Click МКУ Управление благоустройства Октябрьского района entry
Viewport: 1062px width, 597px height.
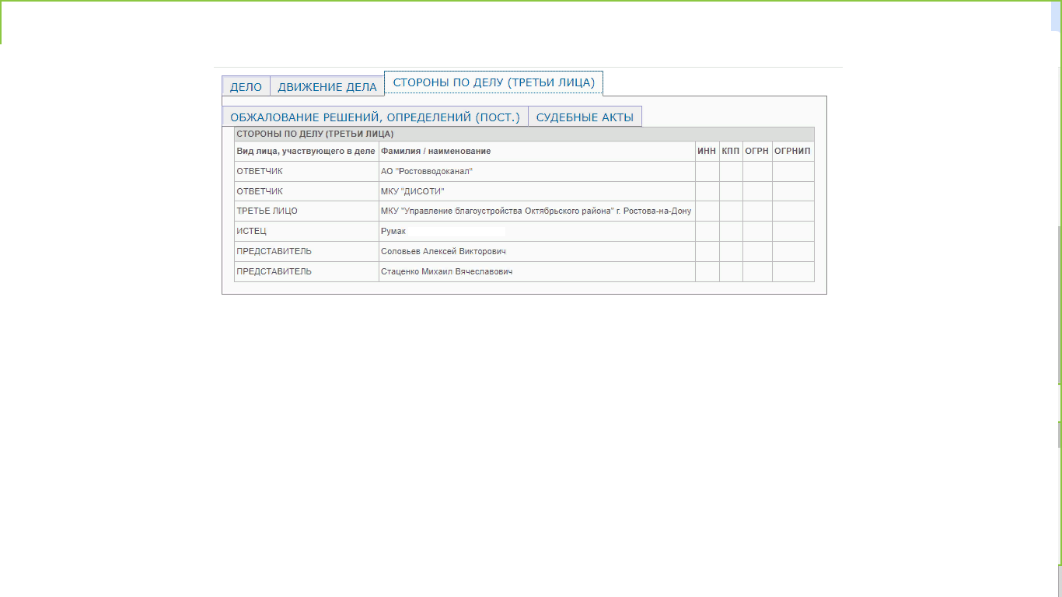(x=536, y=211)
